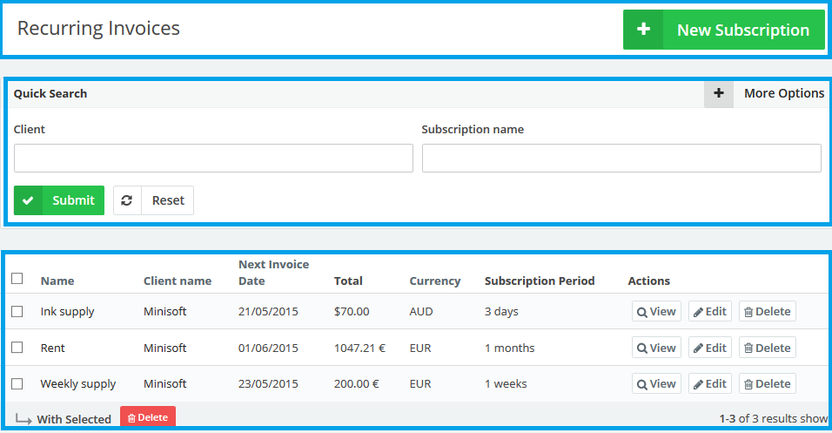Focus the Client search field
Viewport: 832px width, 433px height.
213,159
